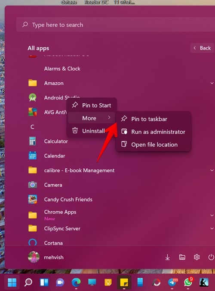Choose Open file location
Viewport: 215px width, 291px height.
[153, 145]
